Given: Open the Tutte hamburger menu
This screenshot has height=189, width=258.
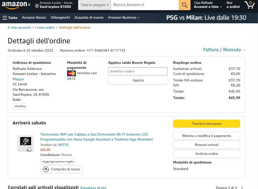Looking at the screenshot, I should pyautogui.click(x=10, y=18).
